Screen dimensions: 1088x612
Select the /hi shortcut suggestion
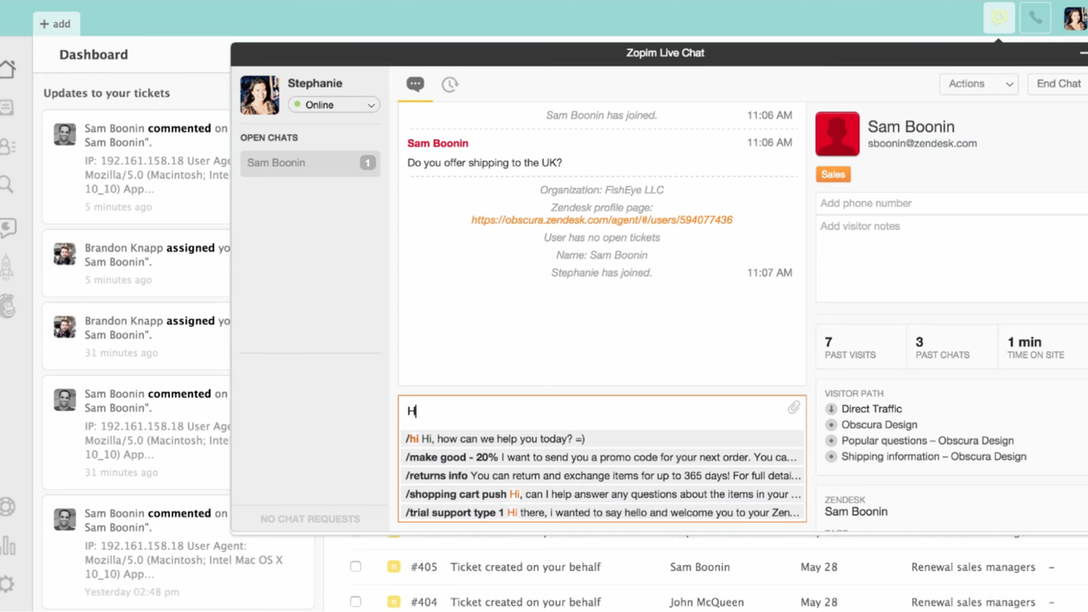tap(601, 439)
